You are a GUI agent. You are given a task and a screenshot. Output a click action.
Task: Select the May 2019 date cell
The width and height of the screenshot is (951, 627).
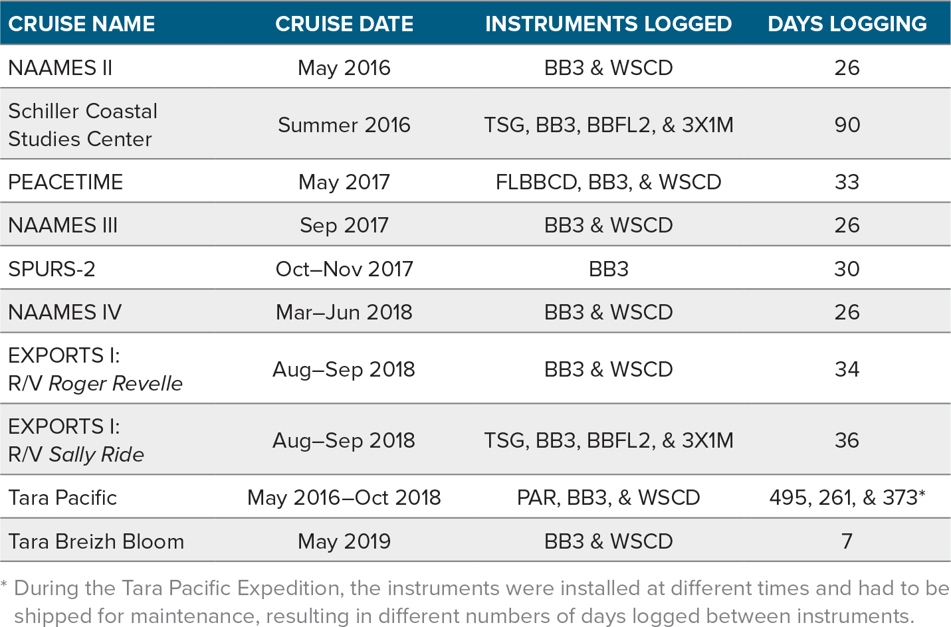coord(344,541)
